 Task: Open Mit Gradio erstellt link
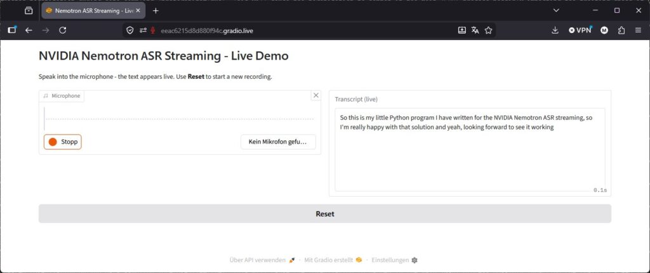tap(333, 260)
